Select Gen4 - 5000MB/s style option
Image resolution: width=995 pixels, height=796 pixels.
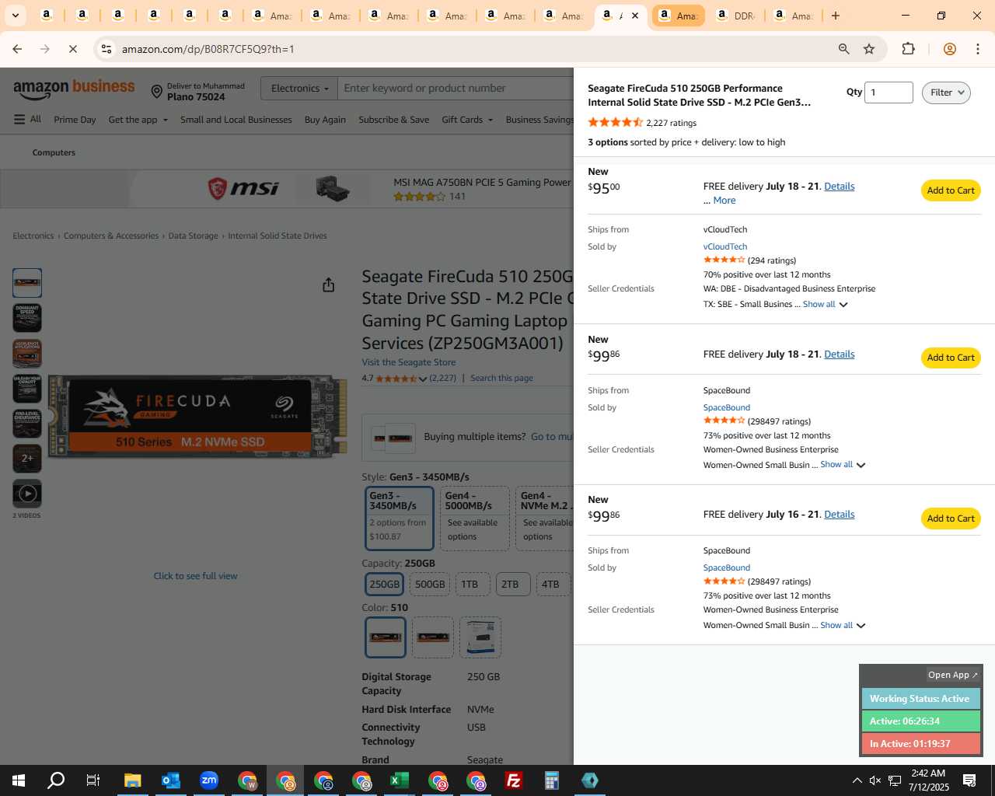point(474,518)
